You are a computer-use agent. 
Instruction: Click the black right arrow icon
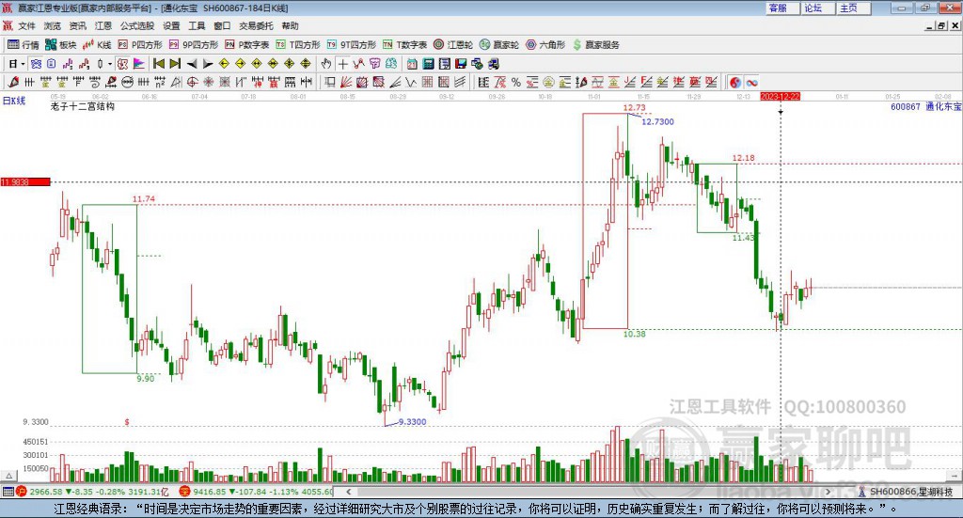pos(208,64)
